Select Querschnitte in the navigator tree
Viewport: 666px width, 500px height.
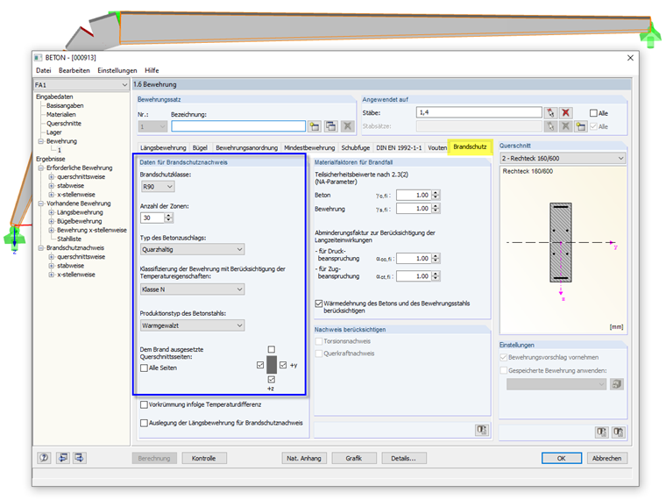[64, 124]
